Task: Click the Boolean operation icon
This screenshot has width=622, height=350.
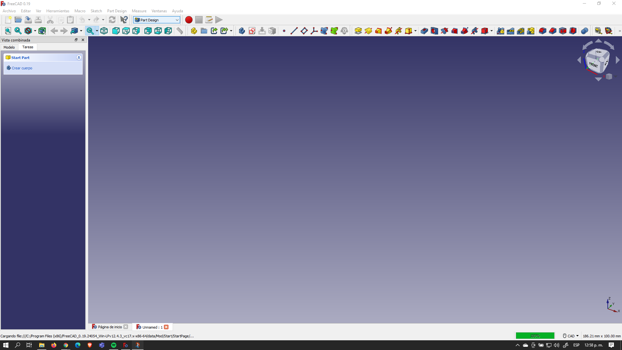Action: (x=584, y=31)
